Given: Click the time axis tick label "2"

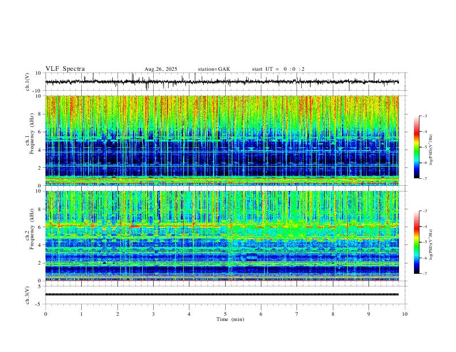Looking at the screenshot, I should click(x=117, y=314).
